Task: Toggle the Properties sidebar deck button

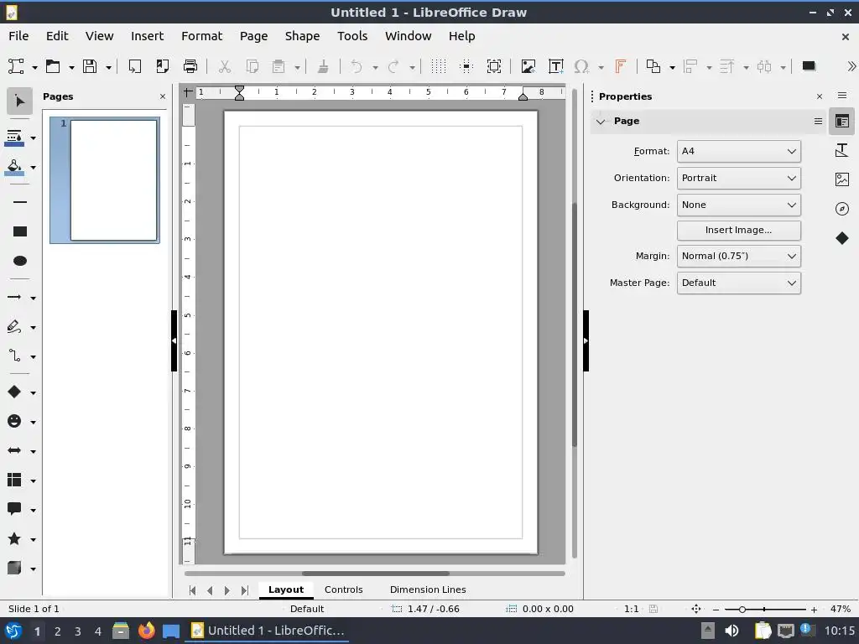Action: 842,121
